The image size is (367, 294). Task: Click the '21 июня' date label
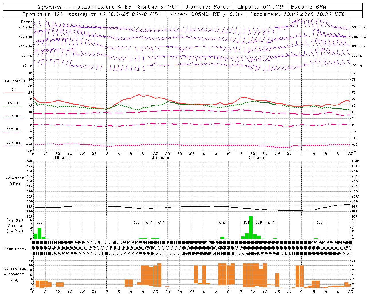pyautogui.click(x=258, y=158)
